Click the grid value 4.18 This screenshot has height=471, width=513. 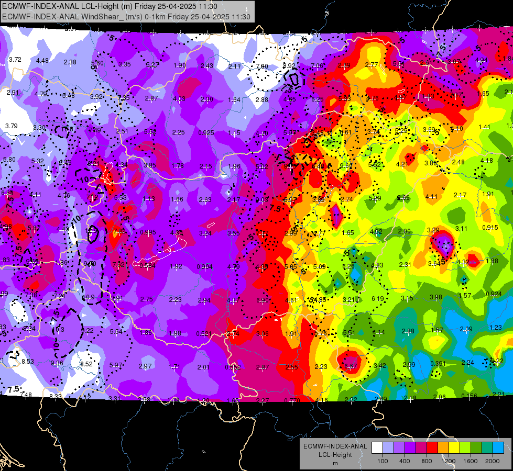tap(486, 161)
